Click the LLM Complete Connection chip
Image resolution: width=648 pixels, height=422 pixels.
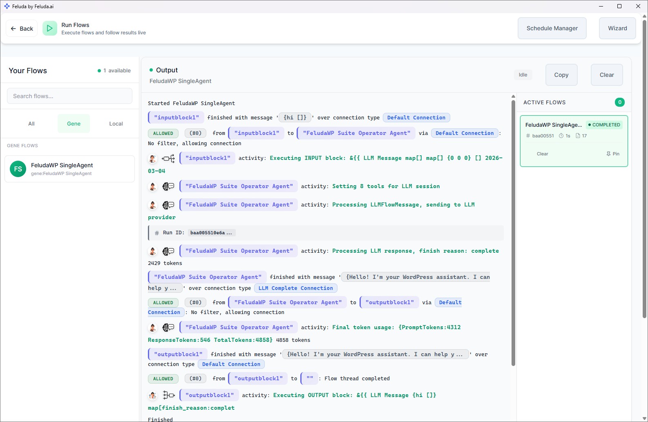[x=296, y=288]
